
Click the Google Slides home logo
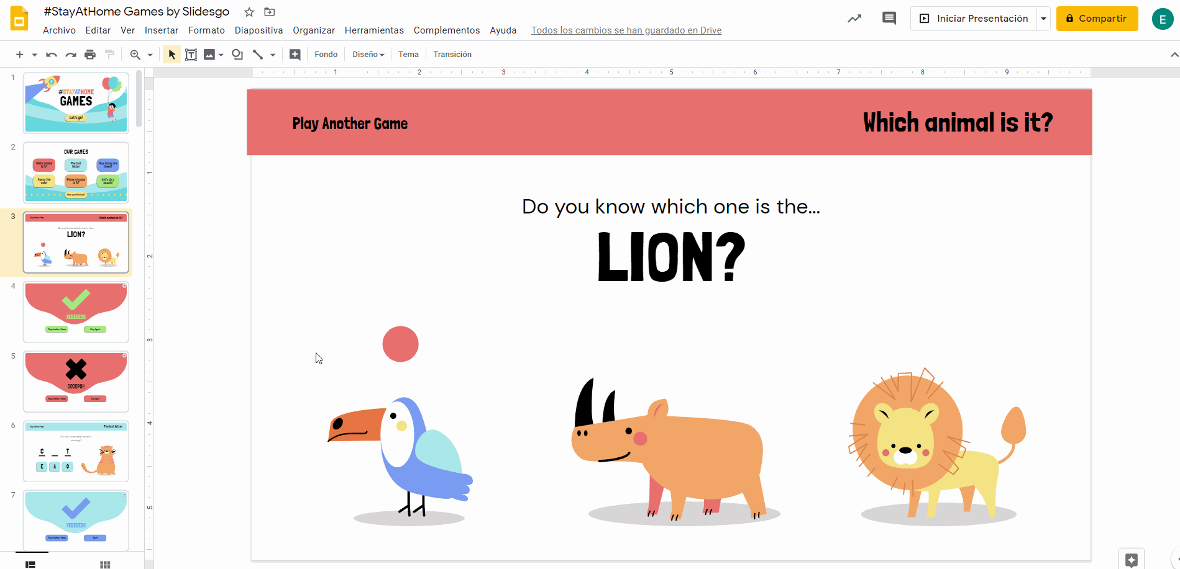(x=19, y=19)
